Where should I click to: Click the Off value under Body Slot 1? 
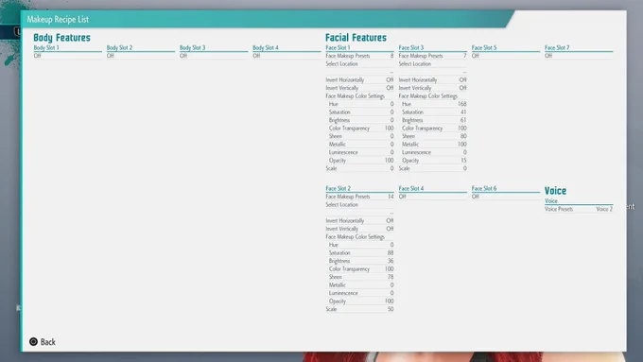click(x=37, y=56)
